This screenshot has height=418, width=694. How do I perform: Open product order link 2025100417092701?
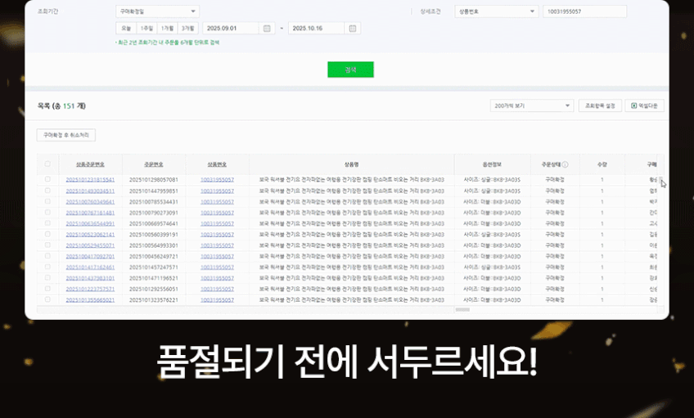(90, 256)
